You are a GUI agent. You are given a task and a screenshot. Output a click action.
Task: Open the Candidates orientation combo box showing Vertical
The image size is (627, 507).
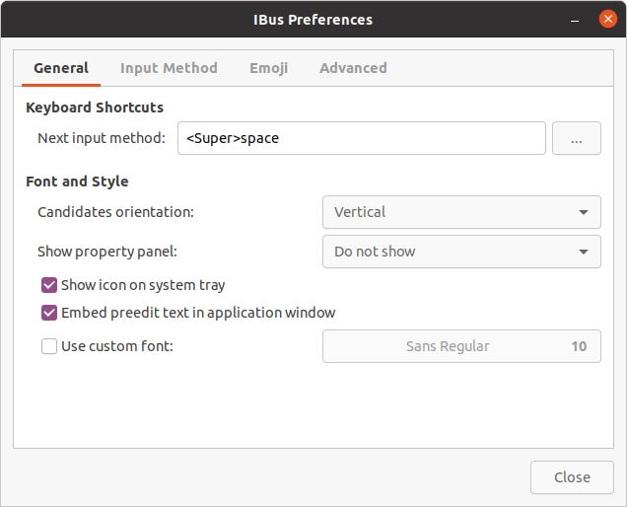click(460, 212)
